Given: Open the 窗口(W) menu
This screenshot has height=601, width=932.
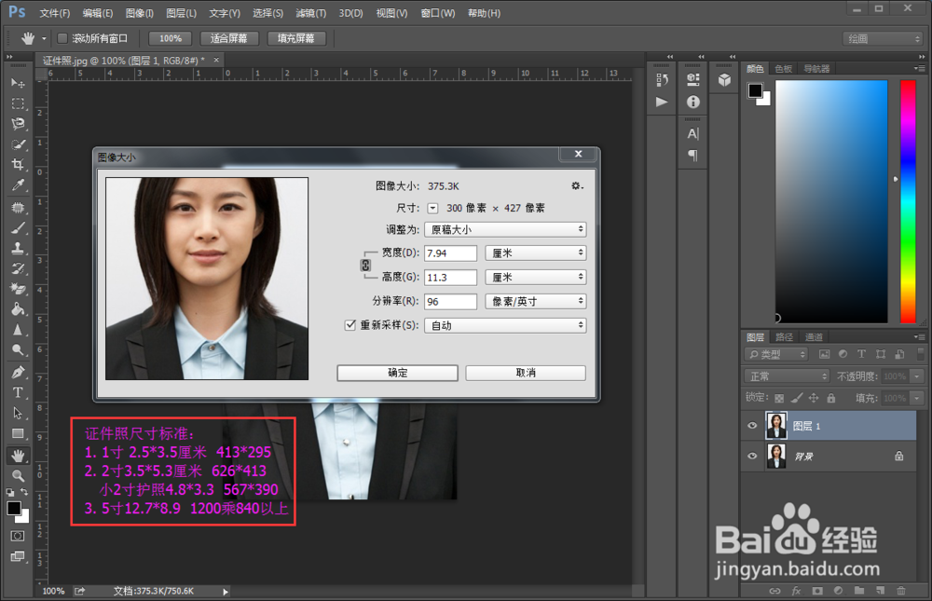Looking at the screenshot, I should (438, 13).
